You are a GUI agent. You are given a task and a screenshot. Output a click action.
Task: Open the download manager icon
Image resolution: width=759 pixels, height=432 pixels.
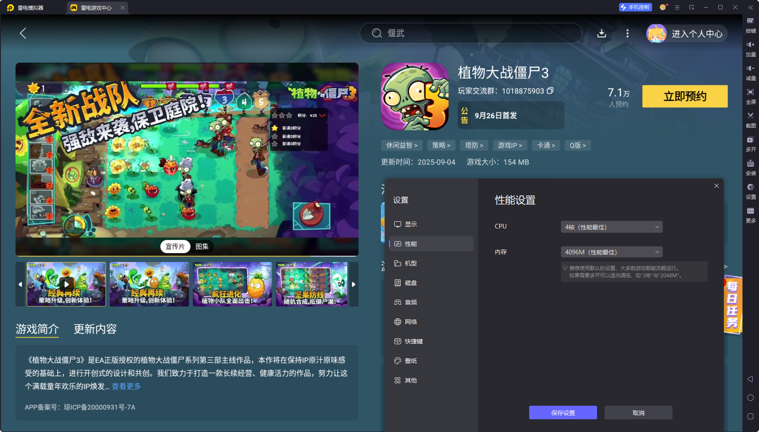click(x=601, y=33)
